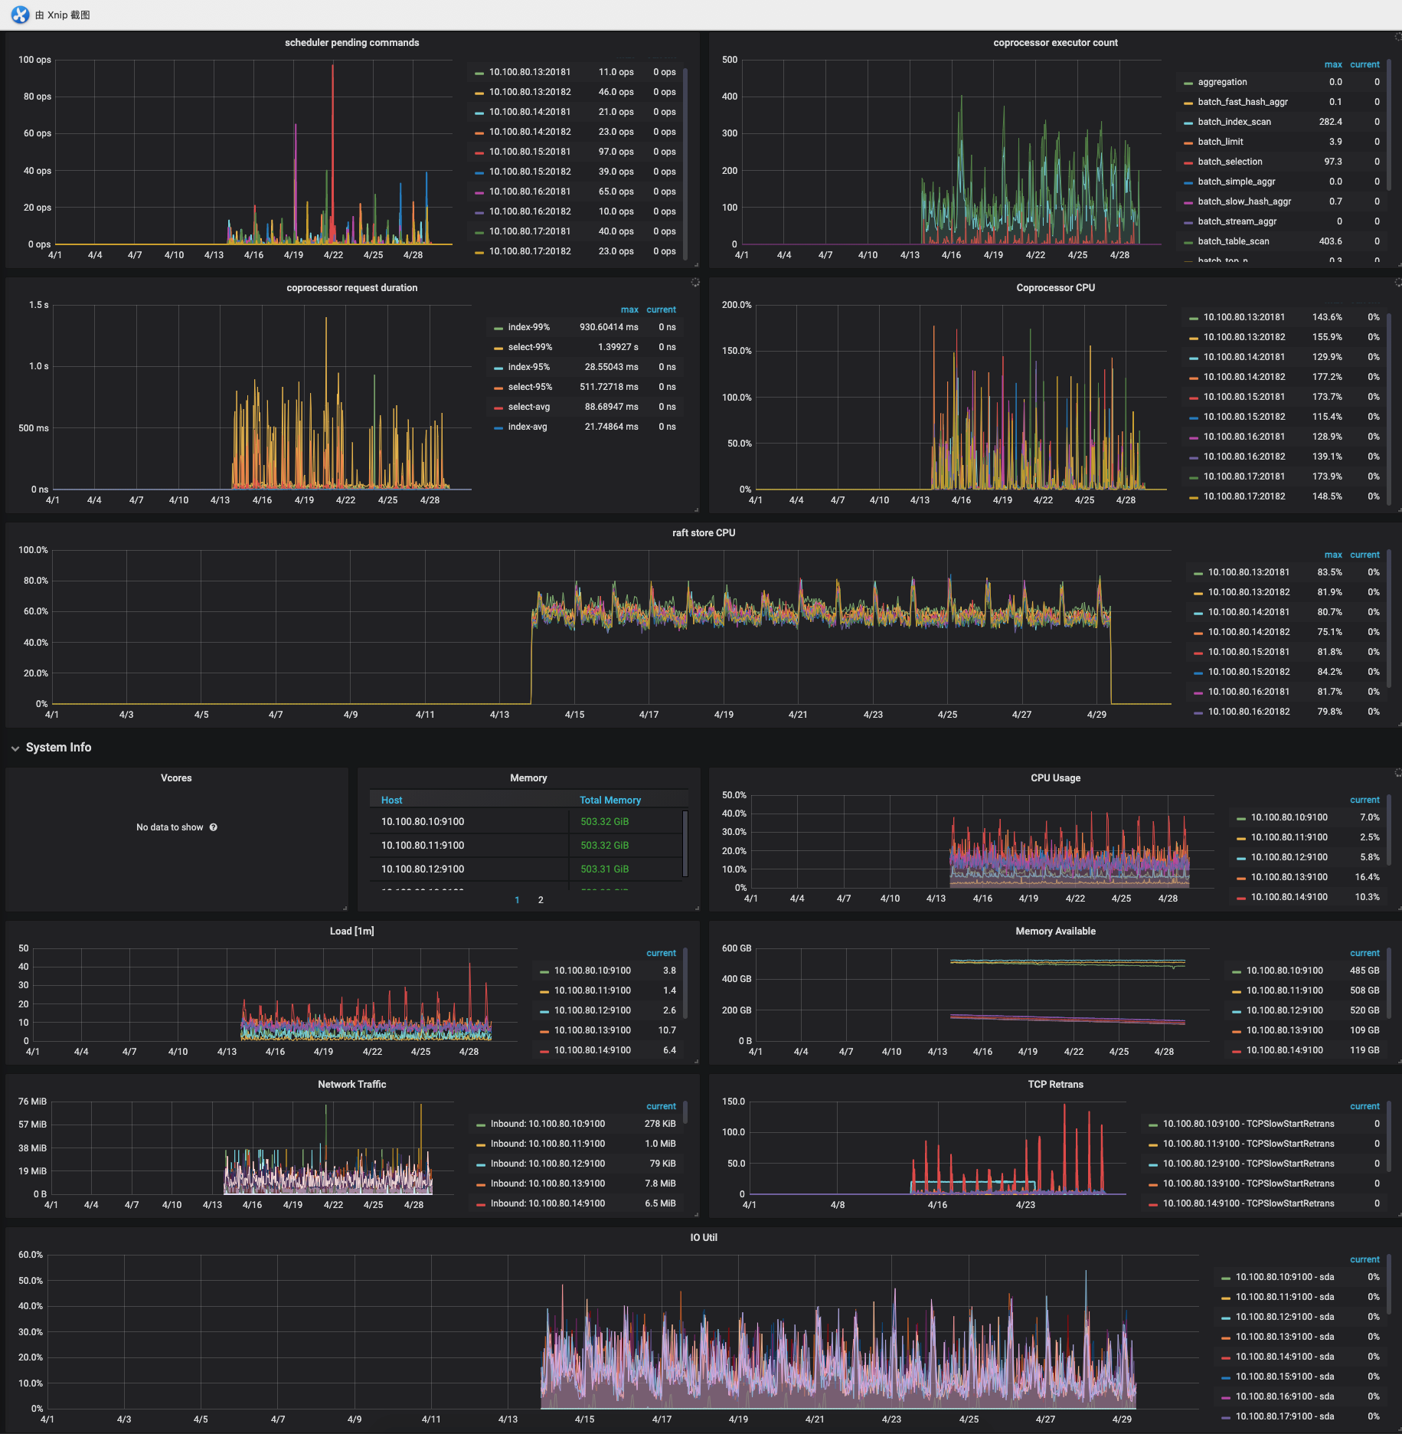Click resize handle of Network Traffic panel
Screen dimensions: 1402x1434
pos(697,1214)
